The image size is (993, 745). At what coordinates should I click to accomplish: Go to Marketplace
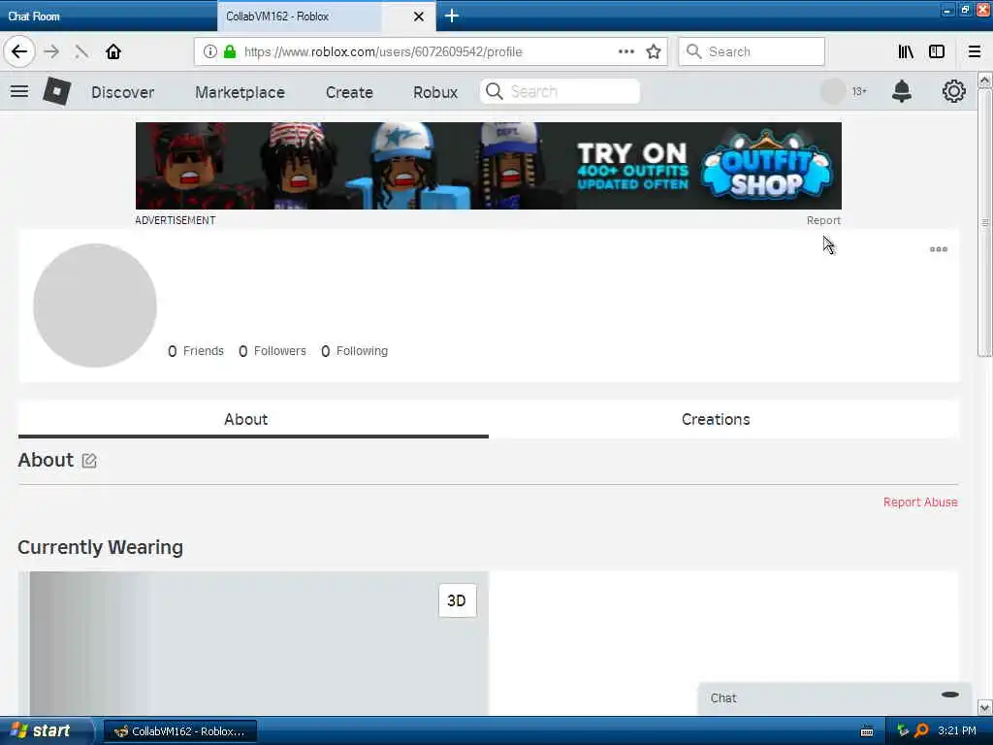tap(240, 92)
